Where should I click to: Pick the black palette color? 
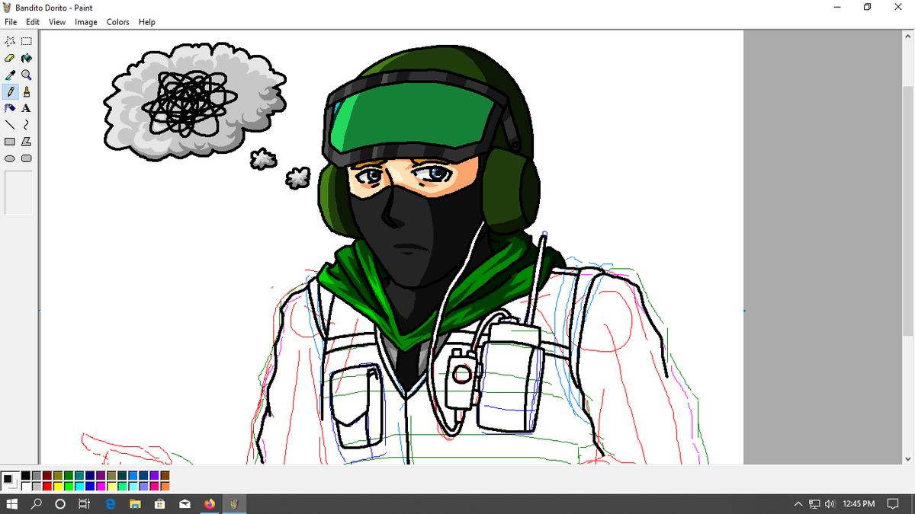[x=26, y=475]
